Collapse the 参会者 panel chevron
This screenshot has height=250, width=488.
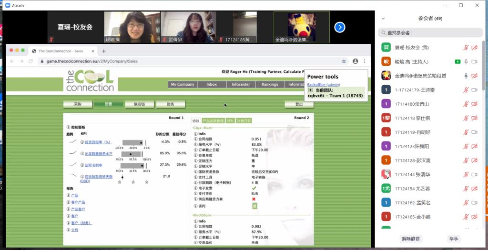click(383, 19)
